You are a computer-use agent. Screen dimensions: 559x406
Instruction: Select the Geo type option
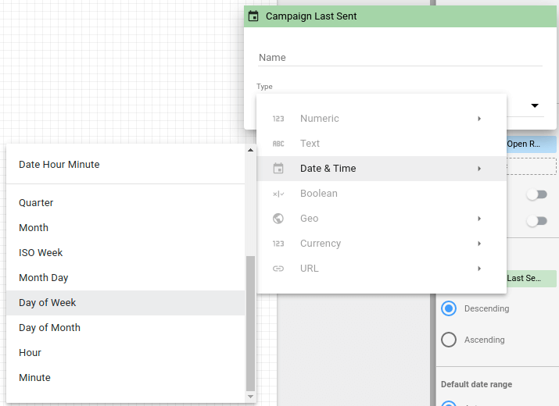pyautogui.click(x=382, y=219)
